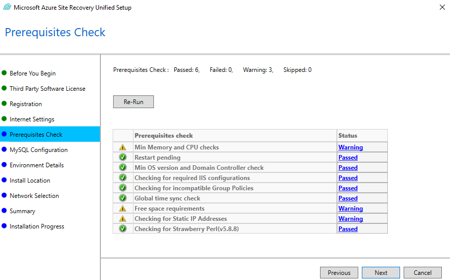This screenshot has height=280, width=450.
Task: Re-Run the prerequisites check
Action: coord(134,102)
